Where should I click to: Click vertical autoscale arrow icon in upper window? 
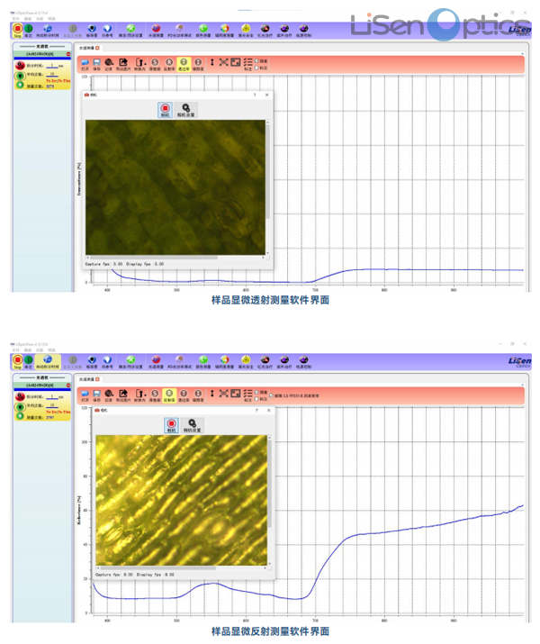pos(211,62)
